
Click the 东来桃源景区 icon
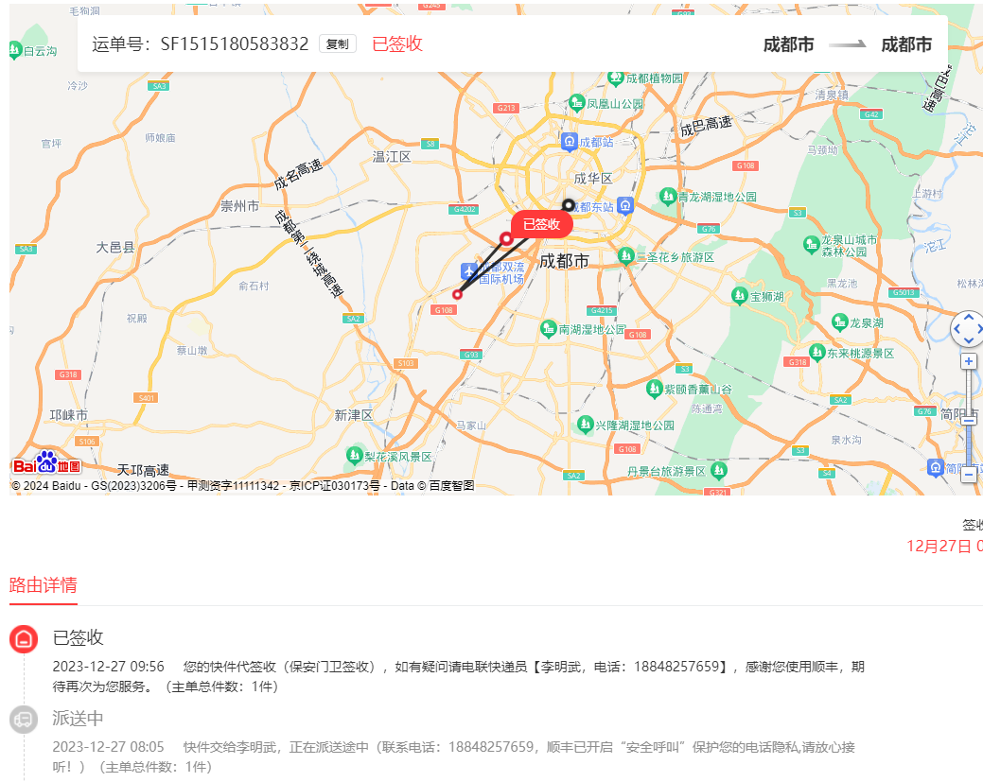click(816, 352)
